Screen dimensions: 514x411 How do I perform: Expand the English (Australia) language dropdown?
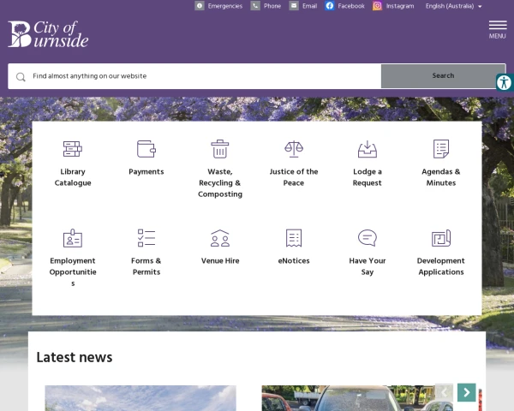click(454, 6)
